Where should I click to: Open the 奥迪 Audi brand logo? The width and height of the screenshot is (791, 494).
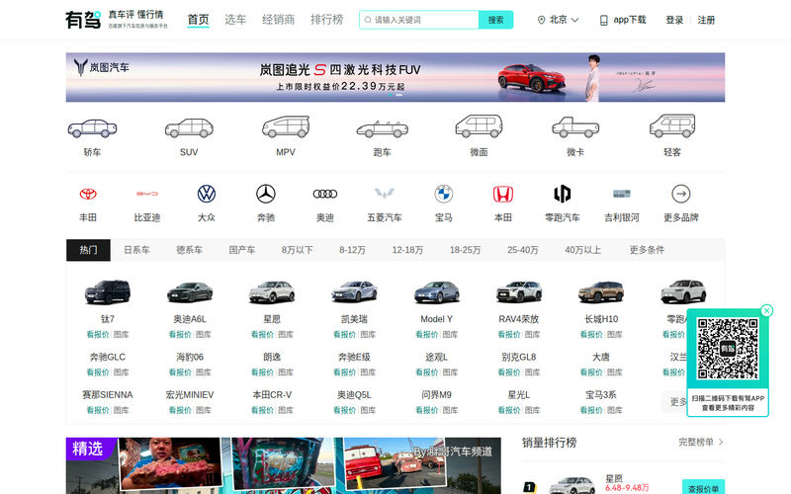(325, 194)
